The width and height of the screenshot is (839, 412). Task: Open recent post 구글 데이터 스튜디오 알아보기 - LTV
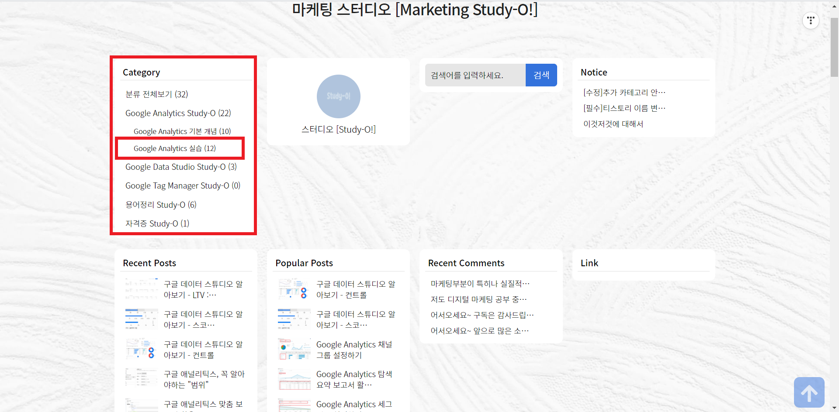click(x=203, y=289)
